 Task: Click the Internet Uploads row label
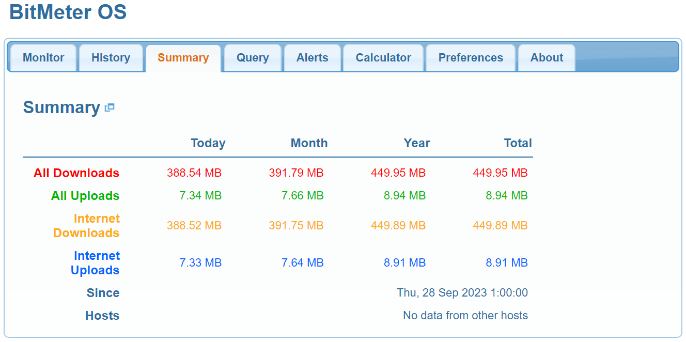[96, 263]
